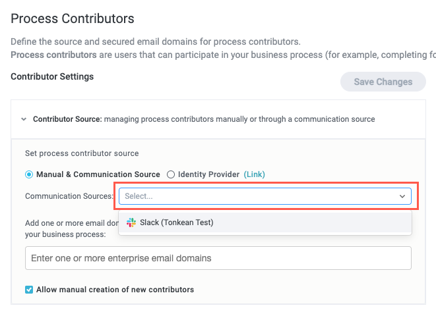Click the Process Contributors page heading
Image resolution: width=436 pixels, height=314 pixels.
pyautogui.click(x=73, y=18)
